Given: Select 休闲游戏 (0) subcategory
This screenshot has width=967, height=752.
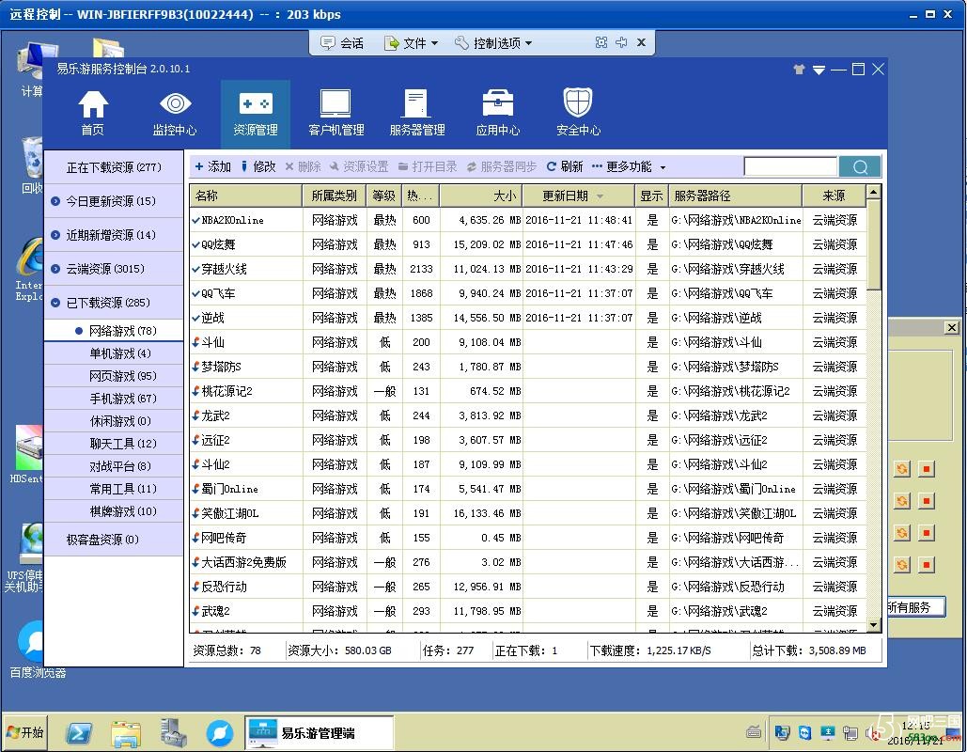Looking at the screenshot, I should [x=114, y=421].
